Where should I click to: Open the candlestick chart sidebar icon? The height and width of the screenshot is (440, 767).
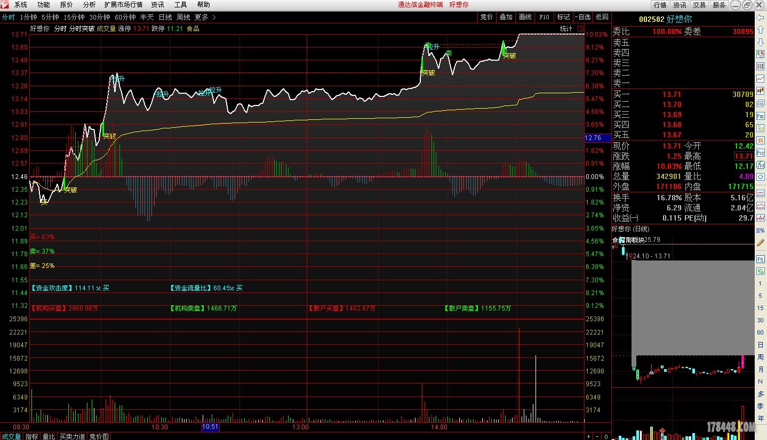pos(761,91)
